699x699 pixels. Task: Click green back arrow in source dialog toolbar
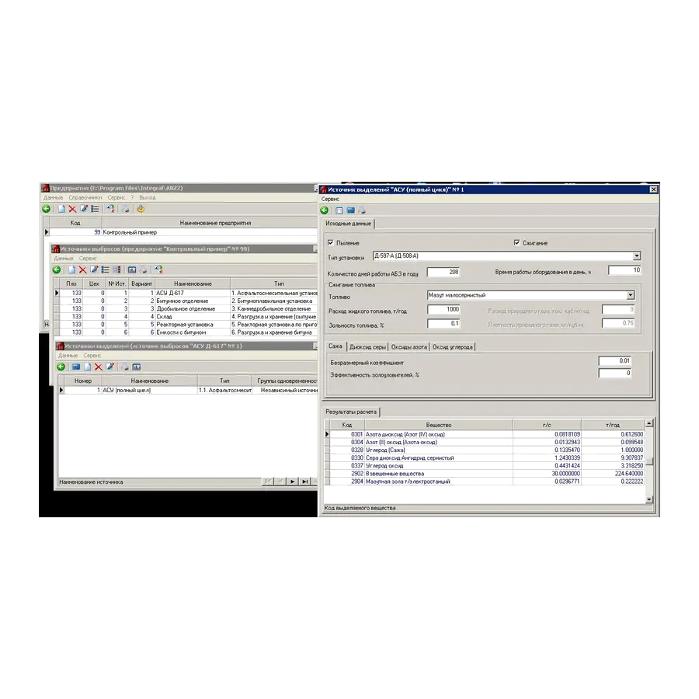coord(325,210)
